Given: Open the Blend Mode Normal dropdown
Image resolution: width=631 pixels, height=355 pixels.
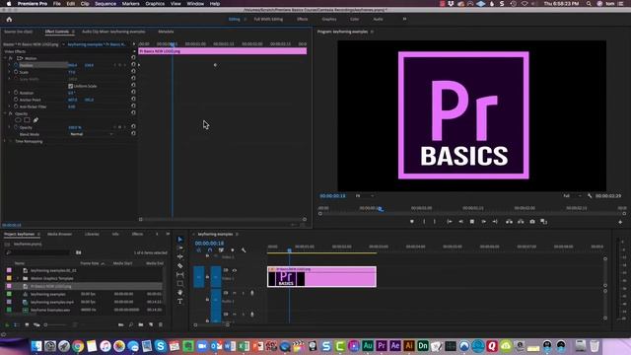Looking at the screenshot, I should 92,134.
